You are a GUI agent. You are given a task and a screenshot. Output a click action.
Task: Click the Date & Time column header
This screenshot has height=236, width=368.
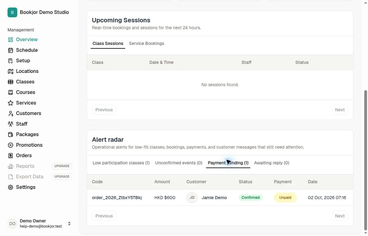161,63
